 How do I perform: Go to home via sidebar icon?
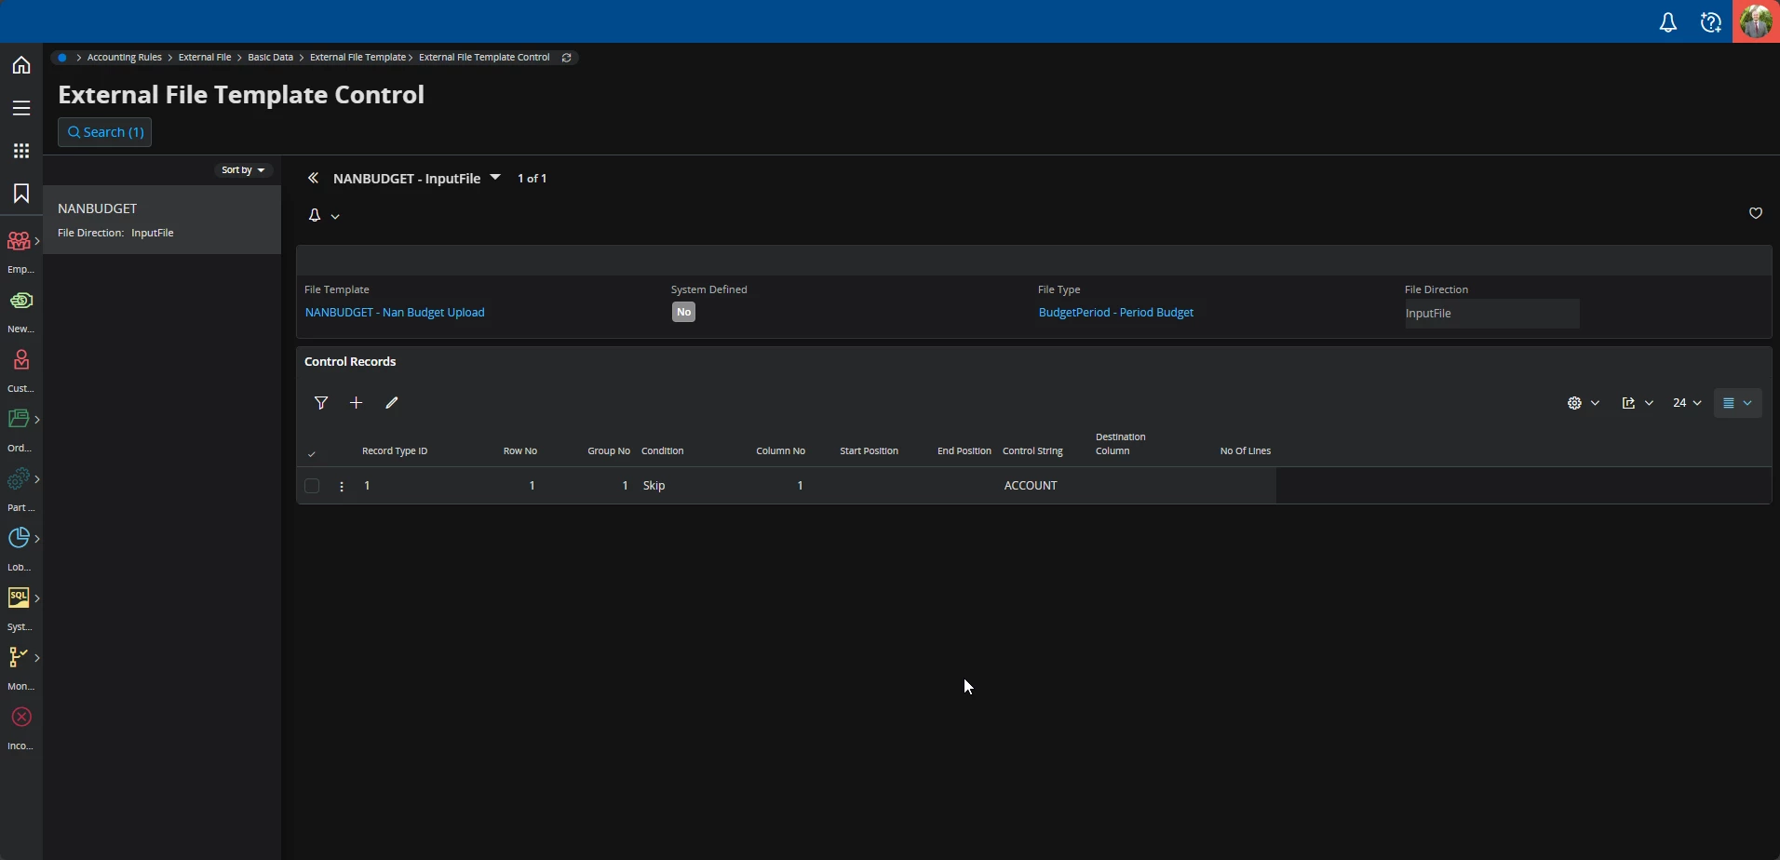click(21, 65)
